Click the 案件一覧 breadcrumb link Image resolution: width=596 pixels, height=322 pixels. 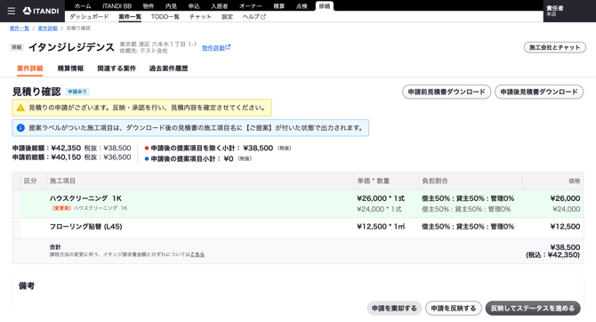click(x=20, y=28)
